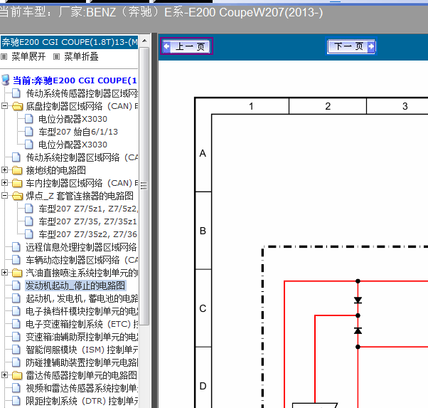The height and width of the screenshot is (408, 428).
Task: Click document icon of 限距控制系统 (DTR)
Action: click(x=16, y=401)
